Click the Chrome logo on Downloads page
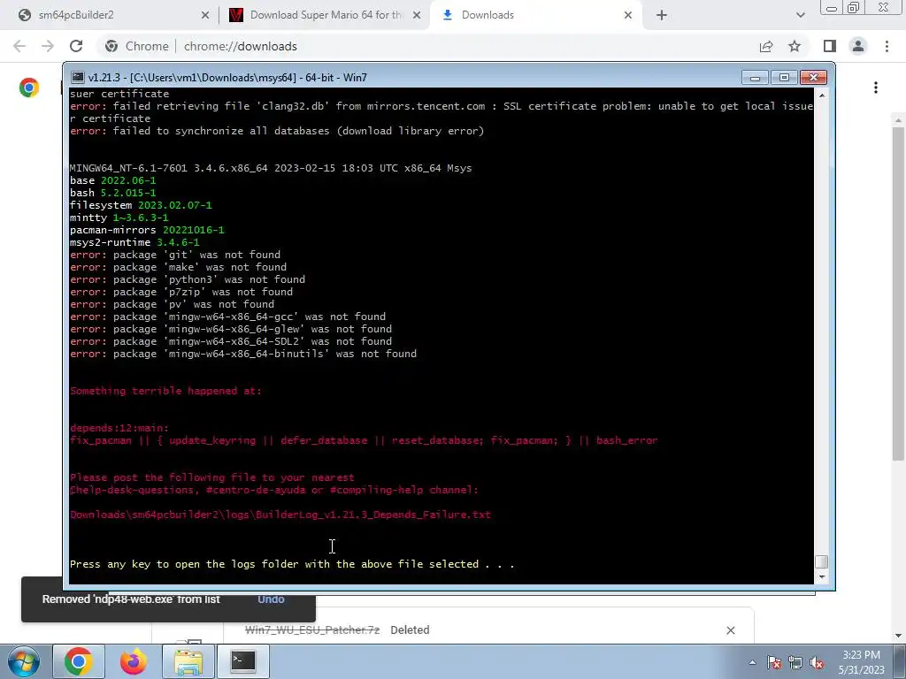 [29, 88]
